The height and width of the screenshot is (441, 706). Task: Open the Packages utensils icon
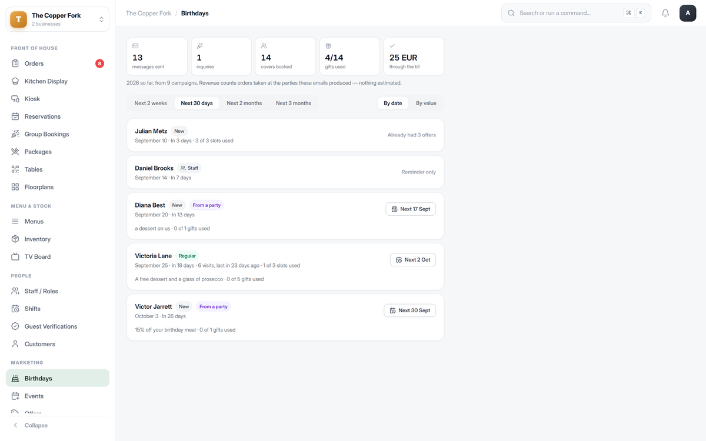pyautogui.click(x=15, y=152)
